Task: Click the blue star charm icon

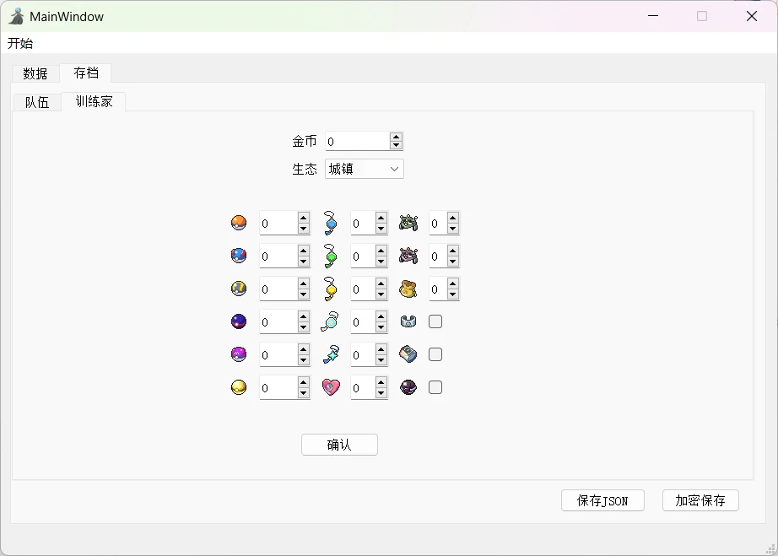Action: point(331,354)
